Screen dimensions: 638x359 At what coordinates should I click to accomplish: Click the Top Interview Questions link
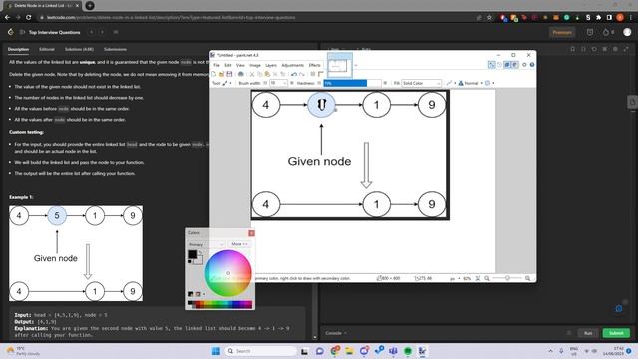point(54,32)
